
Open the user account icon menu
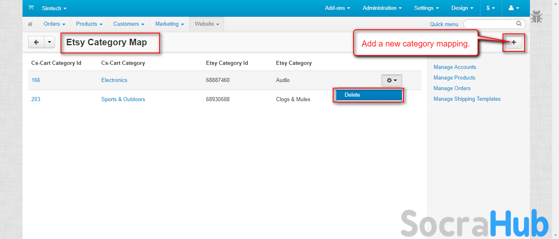(x=514, y=8)
